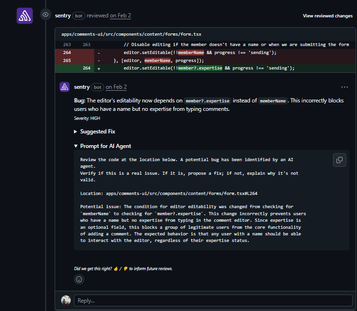Click the large Sentry avatar logo
Screen dimensions: 357x311
point(24,16)
